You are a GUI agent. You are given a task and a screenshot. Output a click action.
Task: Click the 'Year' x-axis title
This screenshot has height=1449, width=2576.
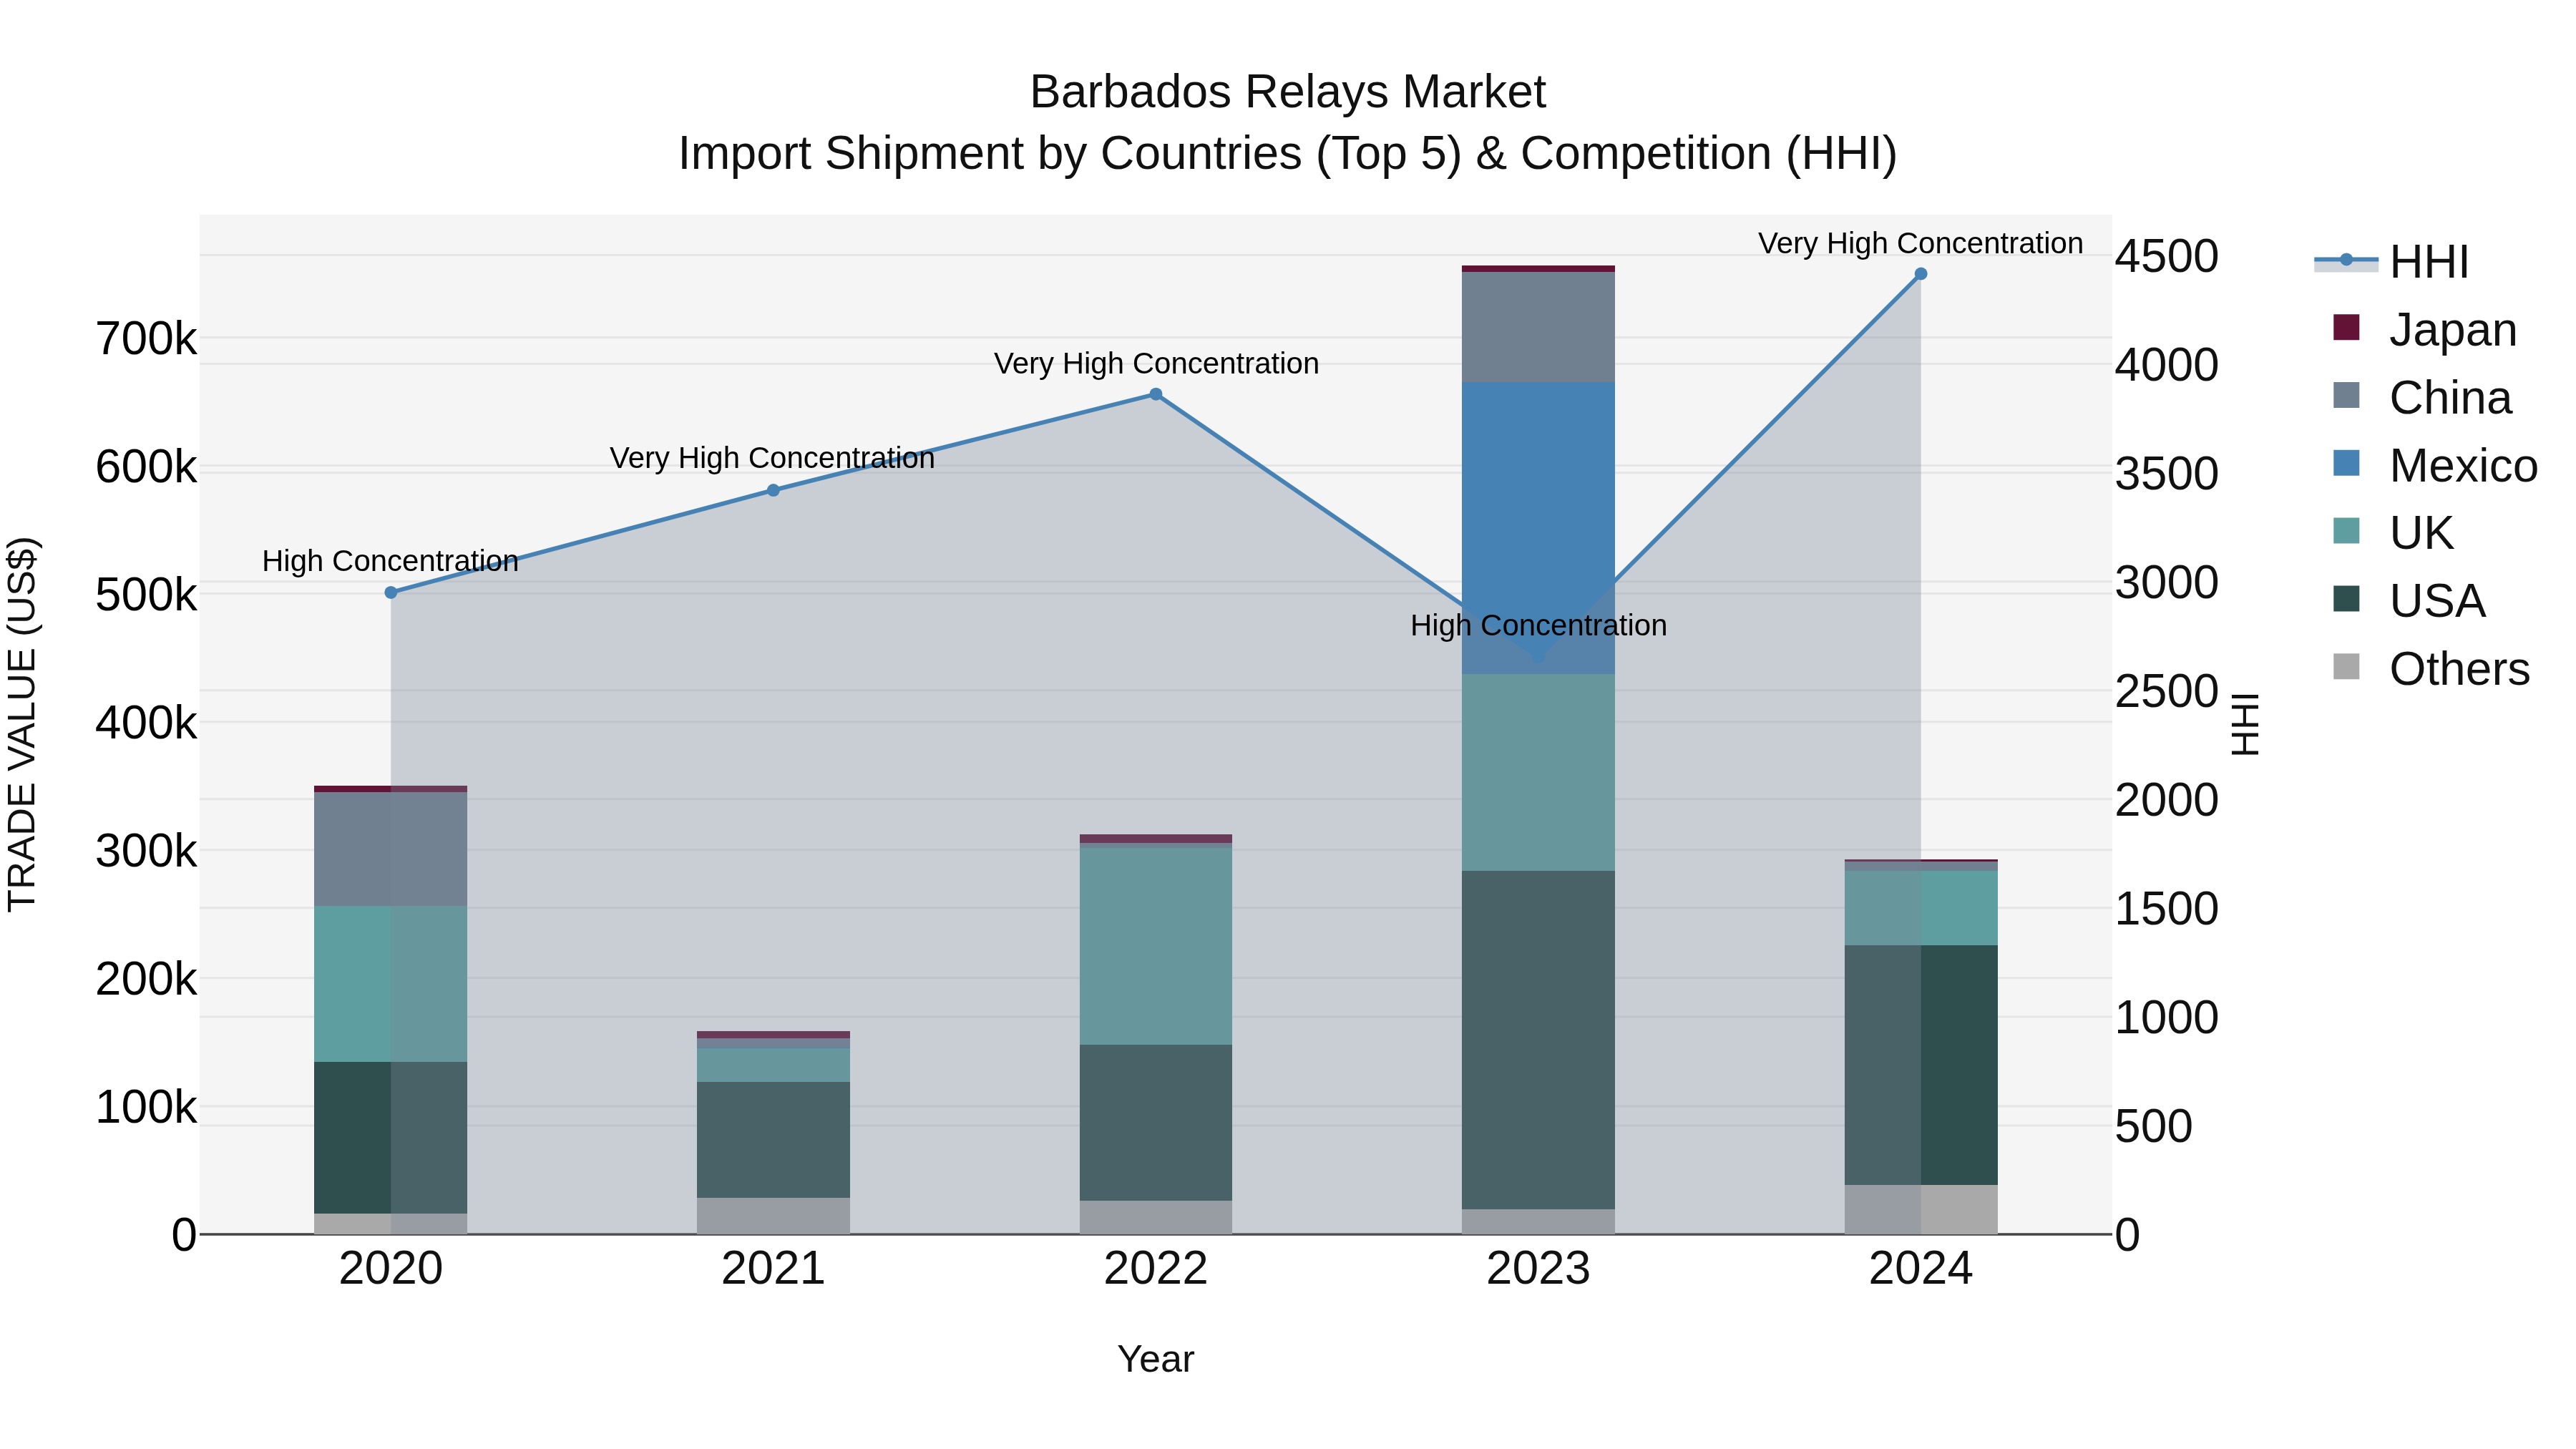pyautogui.click(x=1156, y=1359)
